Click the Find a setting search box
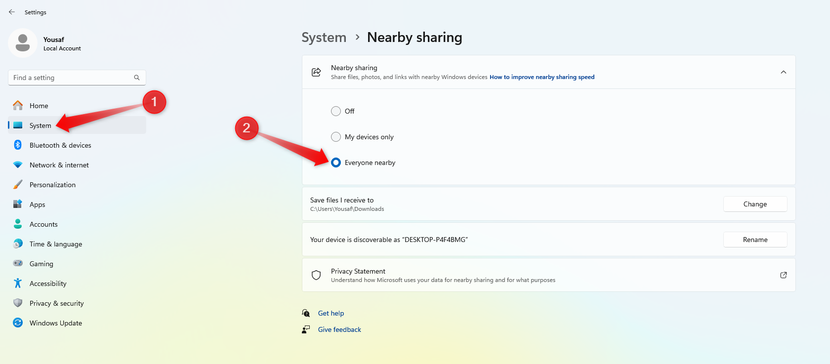This screenshot has height=364, width=830. coord(77,78)
